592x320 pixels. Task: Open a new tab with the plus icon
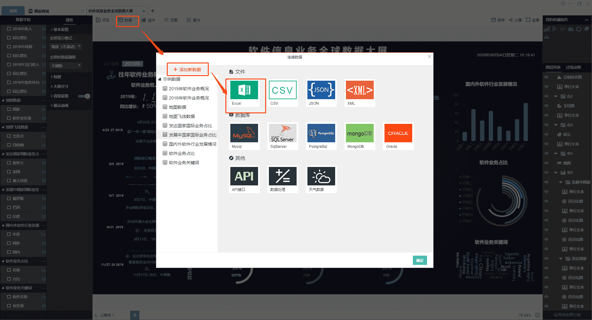(153, 11)
